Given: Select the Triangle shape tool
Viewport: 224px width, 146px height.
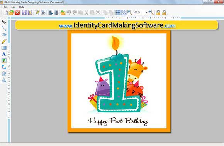Looking at the screenshot, I should pos(4,80).
